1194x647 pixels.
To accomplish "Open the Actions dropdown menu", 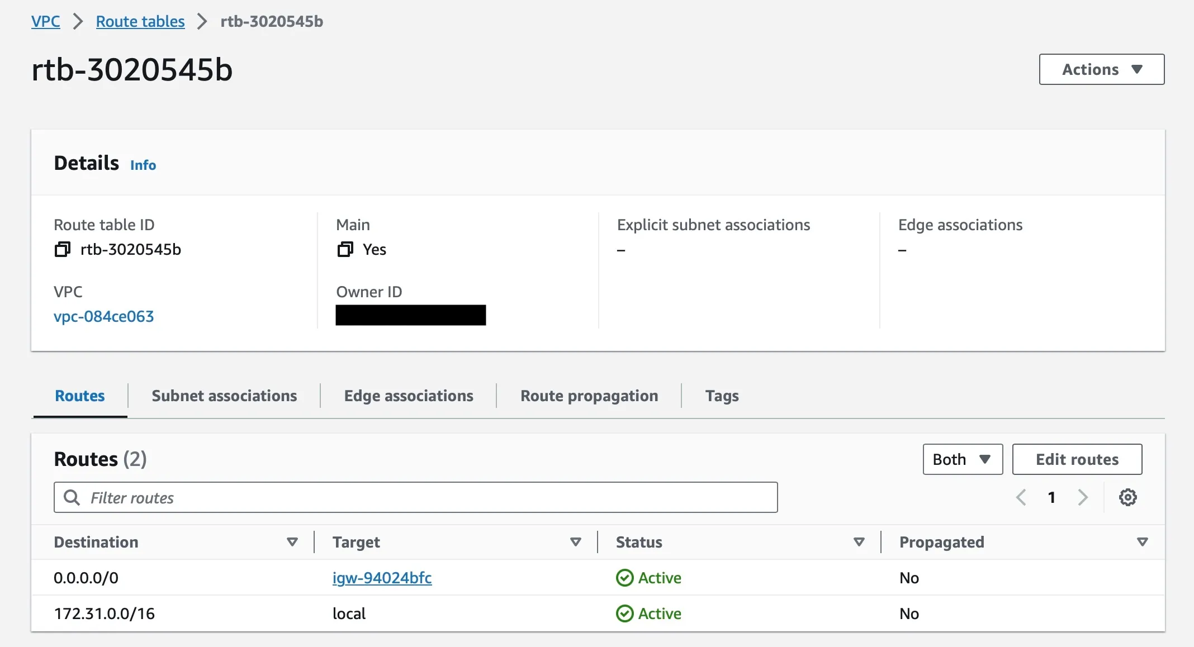I will [1101, 69].
